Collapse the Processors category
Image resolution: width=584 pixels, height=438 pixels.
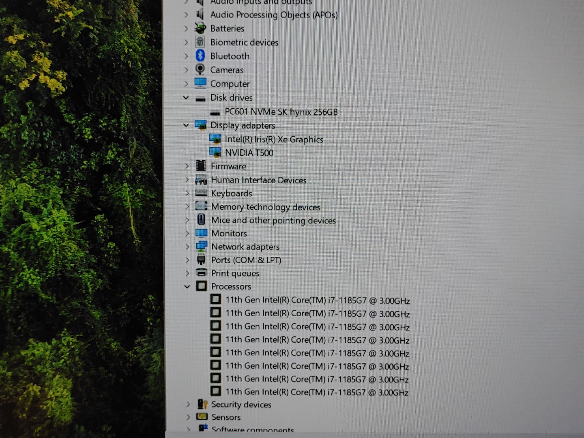coord(187,286)
